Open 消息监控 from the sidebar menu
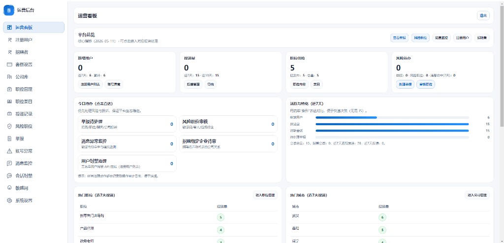The width and height of the screenshot is (504, 243). click(x=34, y=163)
